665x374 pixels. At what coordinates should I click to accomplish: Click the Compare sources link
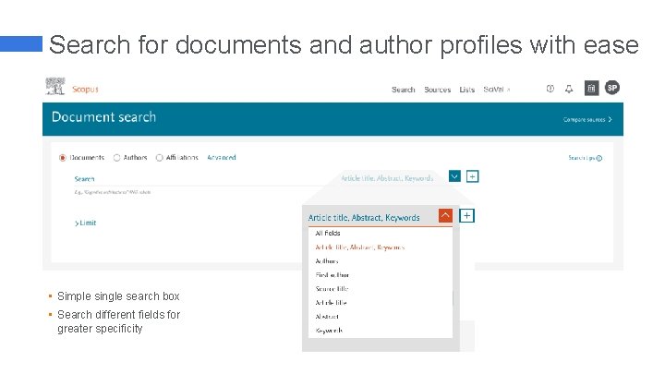pos(587,119)
